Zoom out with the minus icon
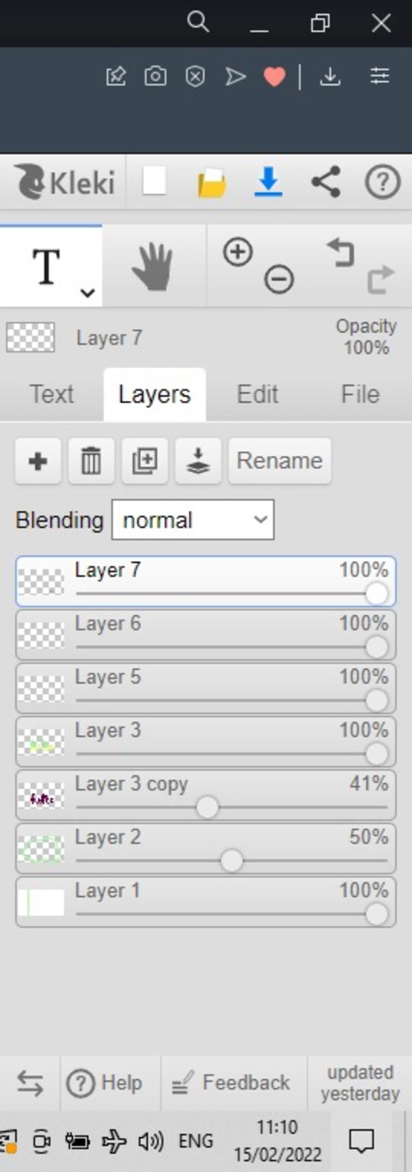Viewport: 412px width, 1172px height. (279, 279)
